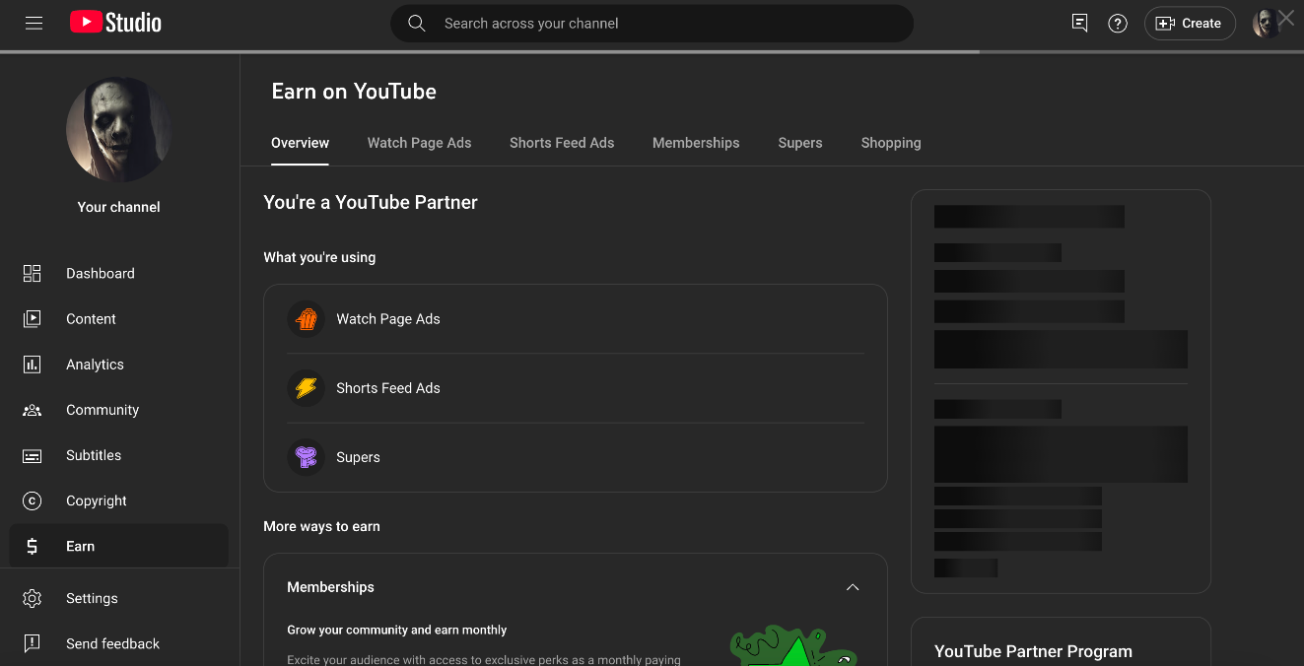Open the hamburger navigation menu
Viewport: 1304px width, 666px height.
34,23
